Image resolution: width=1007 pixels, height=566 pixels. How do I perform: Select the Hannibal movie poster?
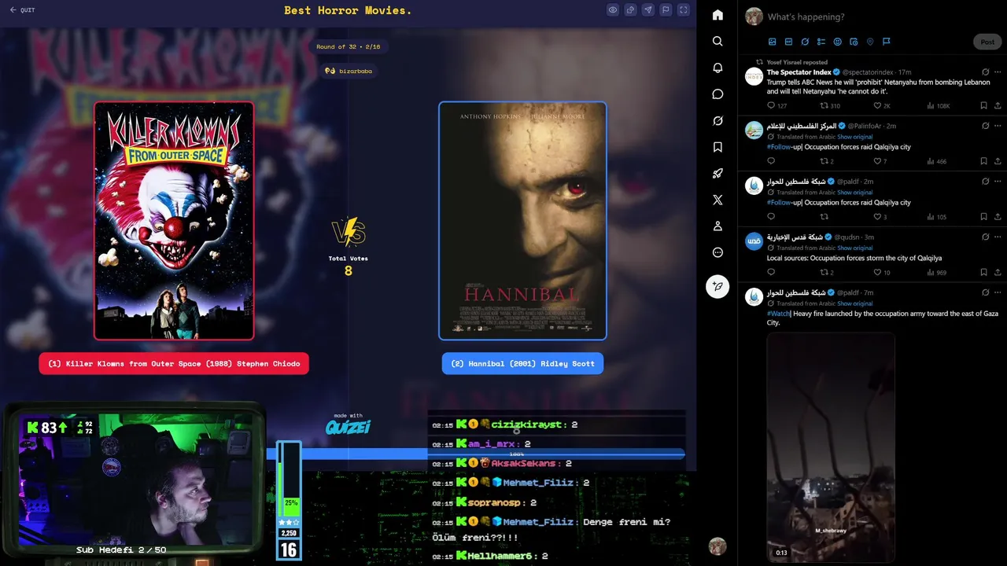tap(522, 220)
